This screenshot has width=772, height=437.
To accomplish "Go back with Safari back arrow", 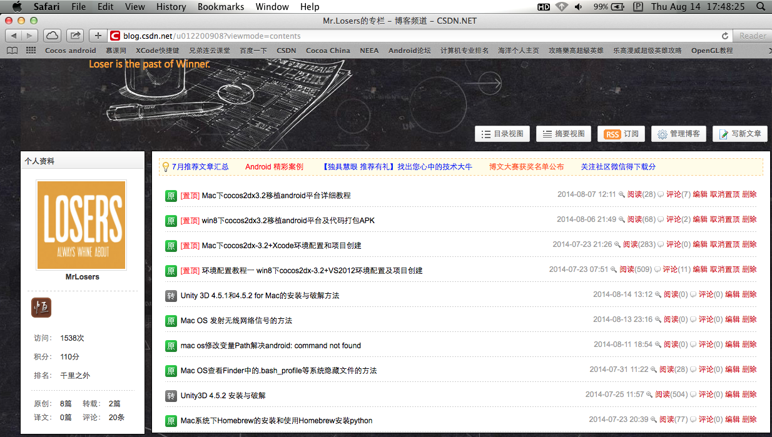I will [x=14, y=36].
